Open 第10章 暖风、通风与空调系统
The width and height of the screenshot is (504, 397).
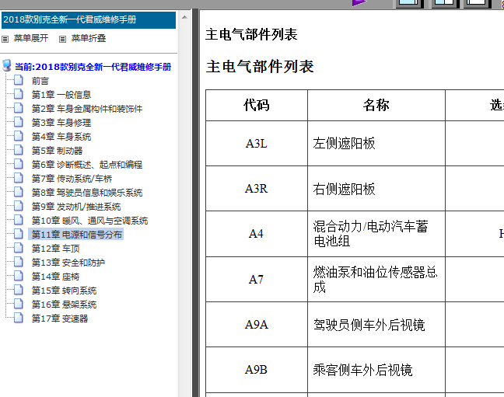coord(89,221)
